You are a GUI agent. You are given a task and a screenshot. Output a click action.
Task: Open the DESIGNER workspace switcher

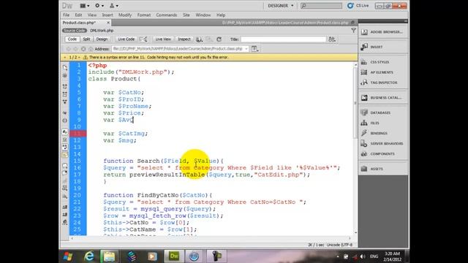pyautogui.click(x=280, y=6)
